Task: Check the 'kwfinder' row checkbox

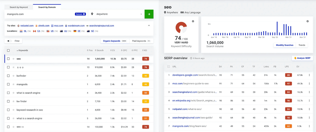Action: pyautogui.click(x=8, y=76)
